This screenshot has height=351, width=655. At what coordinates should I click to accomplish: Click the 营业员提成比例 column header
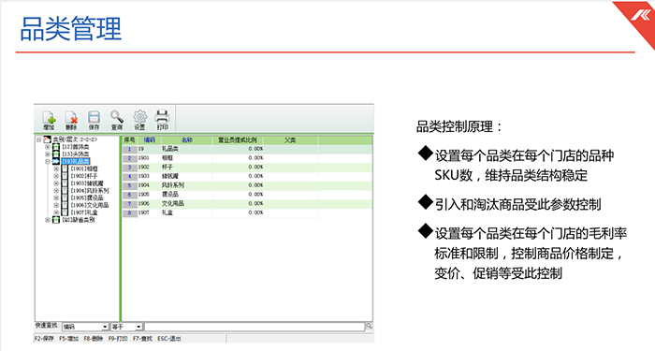point(238,140)
